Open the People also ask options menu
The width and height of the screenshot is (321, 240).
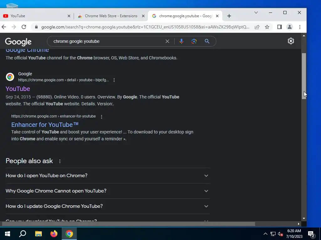(60, 161)
